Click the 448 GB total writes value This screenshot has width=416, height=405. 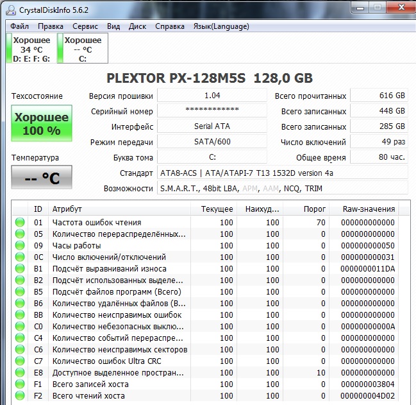[379, 111]
